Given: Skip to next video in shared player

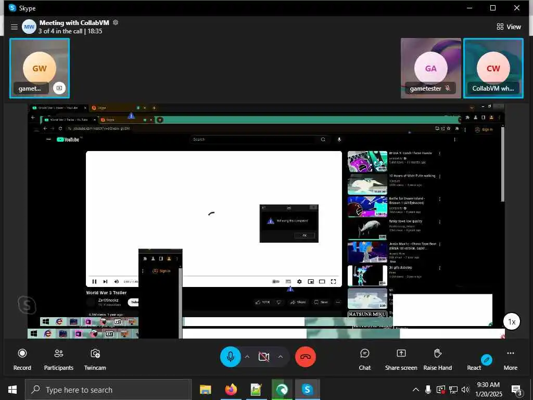Looking at the screenshot, I should pyautogui.click(x=105, y=282).
